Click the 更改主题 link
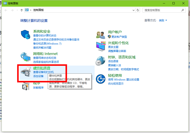Viewport: 190px width, 133px height. point(113,47)
